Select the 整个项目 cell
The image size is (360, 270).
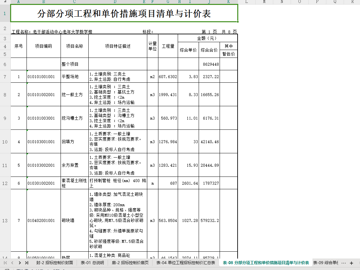(x=75, y=64)
